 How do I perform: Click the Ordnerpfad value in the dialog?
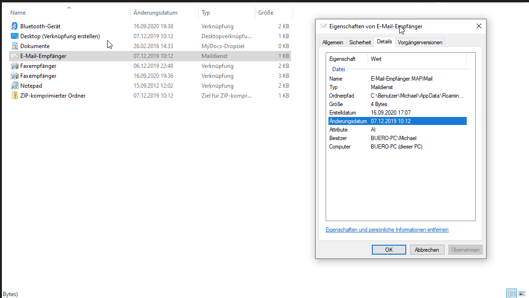[417, 96]
